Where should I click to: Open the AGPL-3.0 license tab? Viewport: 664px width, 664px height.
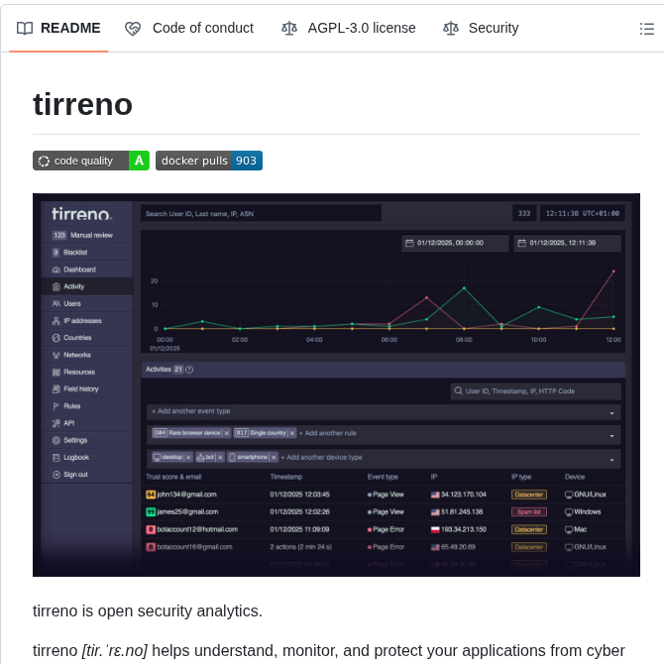coord(349,28)
